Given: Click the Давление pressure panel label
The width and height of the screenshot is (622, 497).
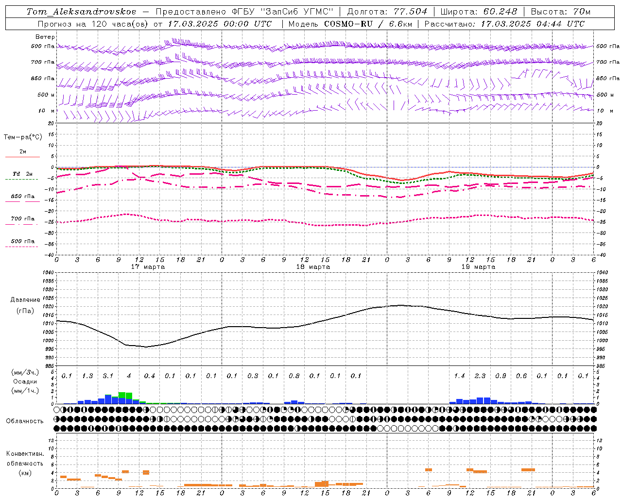Looking at the screenshot, I should click(x=25, y=300).
